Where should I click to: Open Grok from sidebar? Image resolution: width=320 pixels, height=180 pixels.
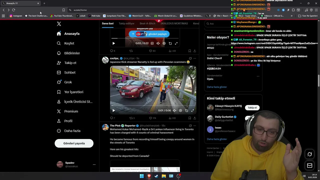(64, 82)
